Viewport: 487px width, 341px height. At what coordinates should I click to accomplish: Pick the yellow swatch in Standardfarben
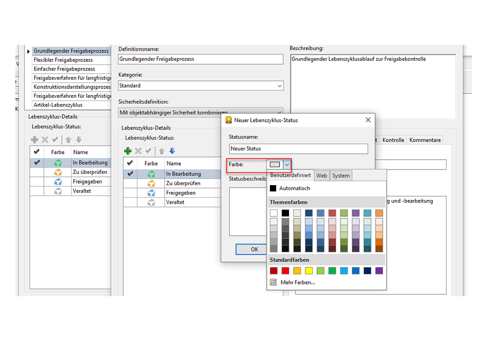click(309, 270)
